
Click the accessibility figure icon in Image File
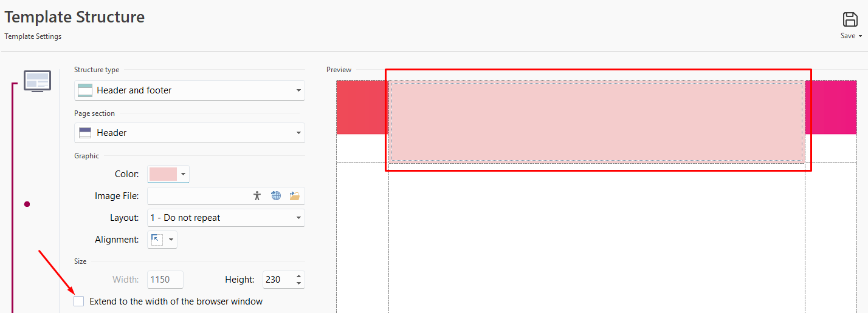coord(257,195)
